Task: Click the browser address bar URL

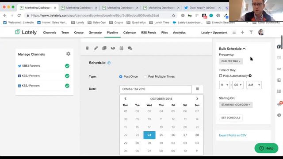Action: (95, 15)
